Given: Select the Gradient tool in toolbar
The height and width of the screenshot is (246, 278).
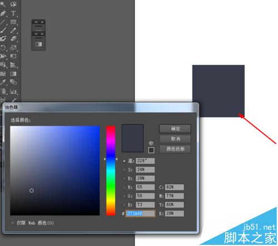Looking at the screenshot, I should pos(13,74).
